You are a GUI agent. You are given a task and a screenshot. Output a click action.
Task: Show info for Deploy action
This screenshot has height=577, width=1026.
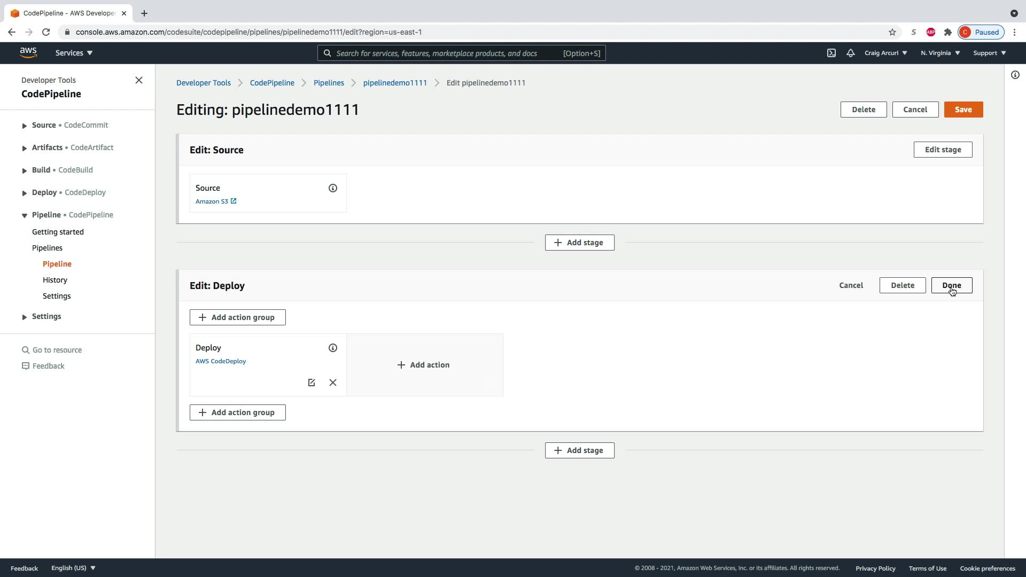[333, 348]
